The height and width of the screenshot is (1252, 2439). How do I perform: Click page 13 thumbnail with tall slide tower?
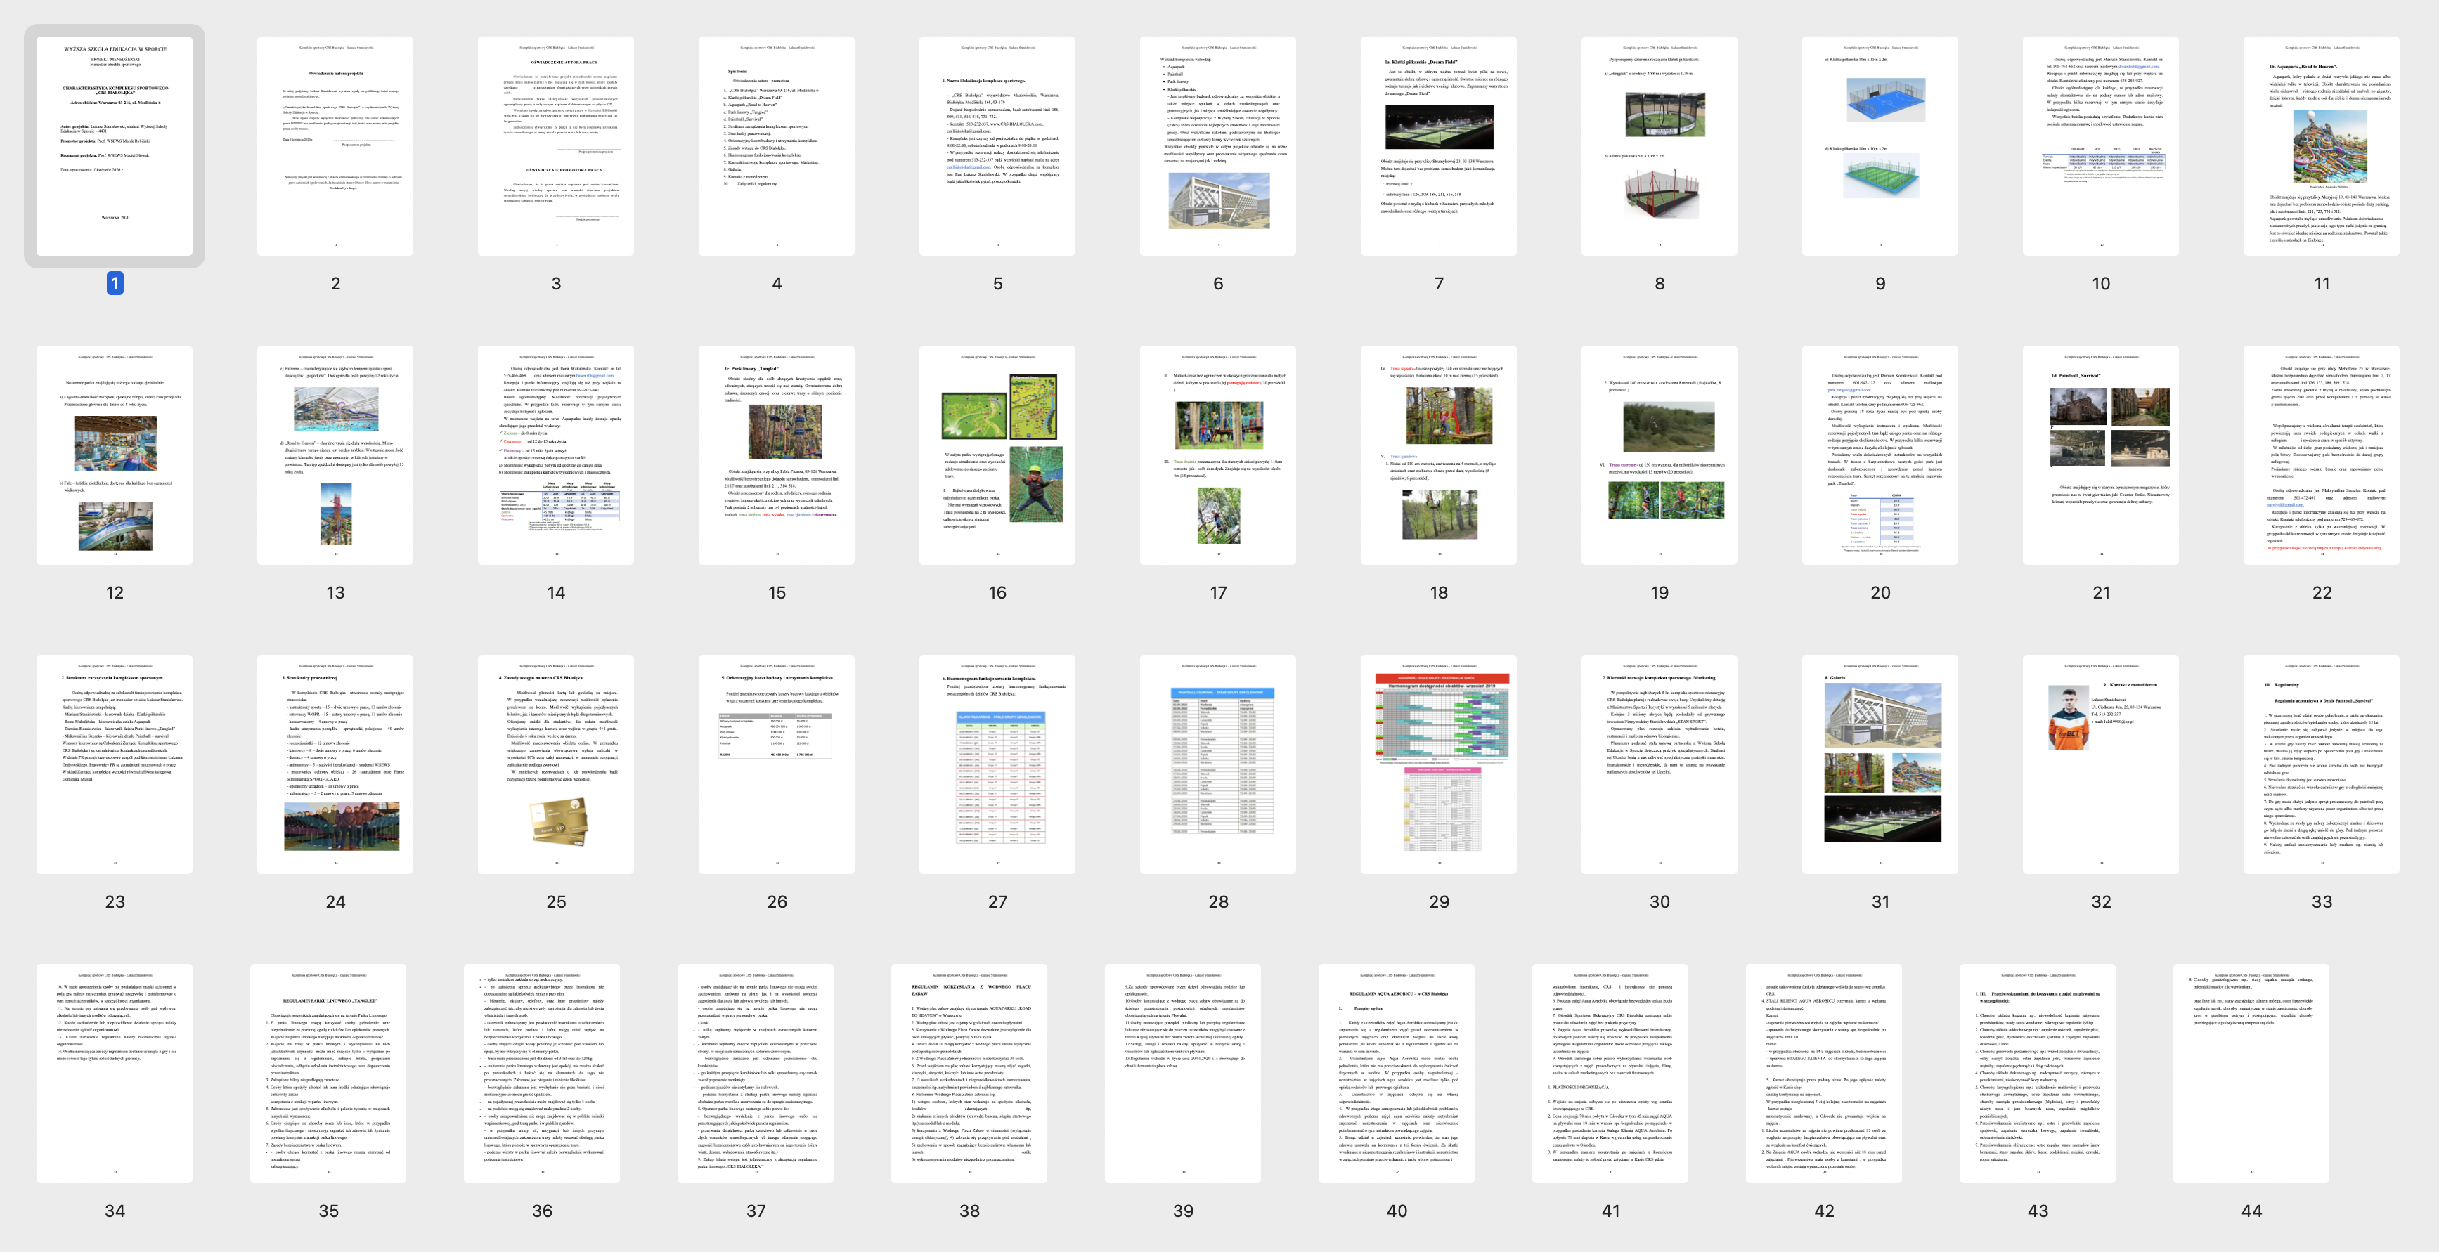(335, 455)
